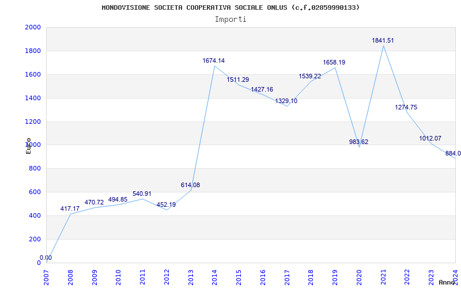Click the 614.08 label at 2013
The height and width of the screenshot is (288, 461).
190,185
